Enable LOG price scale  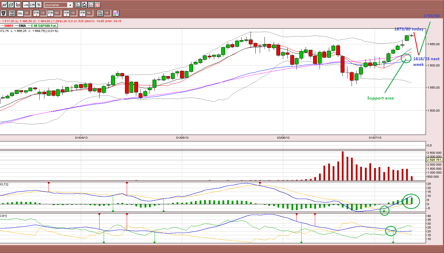pos(26,5)
